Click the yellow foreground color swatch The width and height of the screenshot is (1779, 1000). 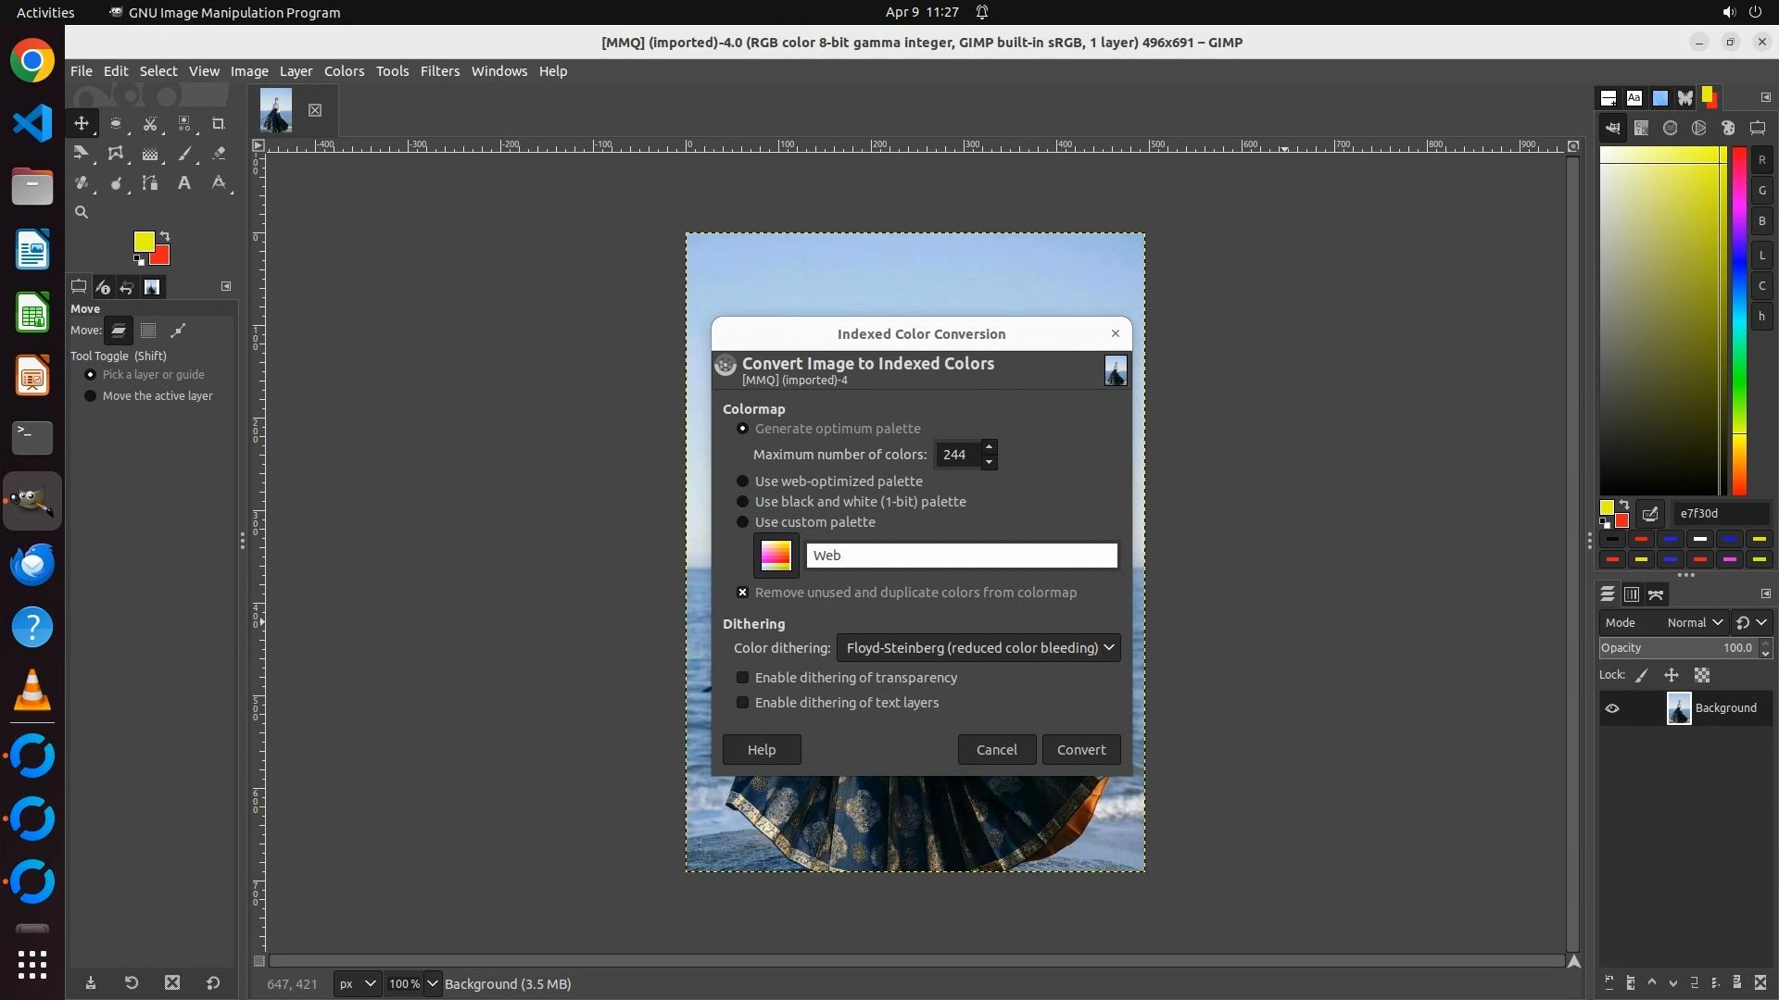pyautogui.click(x=143, y=242)
